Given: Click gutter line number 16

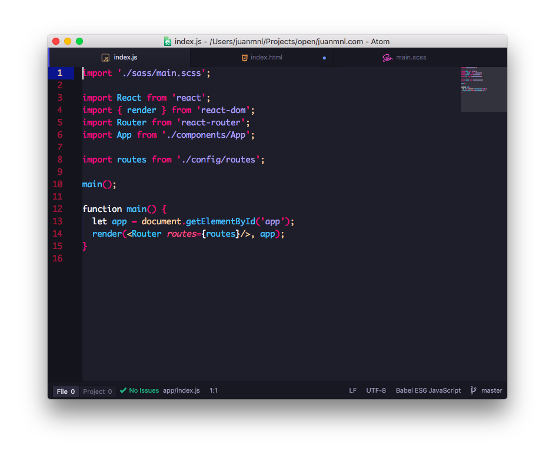Looking at the screenshot, I should pyautogui.click(x=58, y=258).
